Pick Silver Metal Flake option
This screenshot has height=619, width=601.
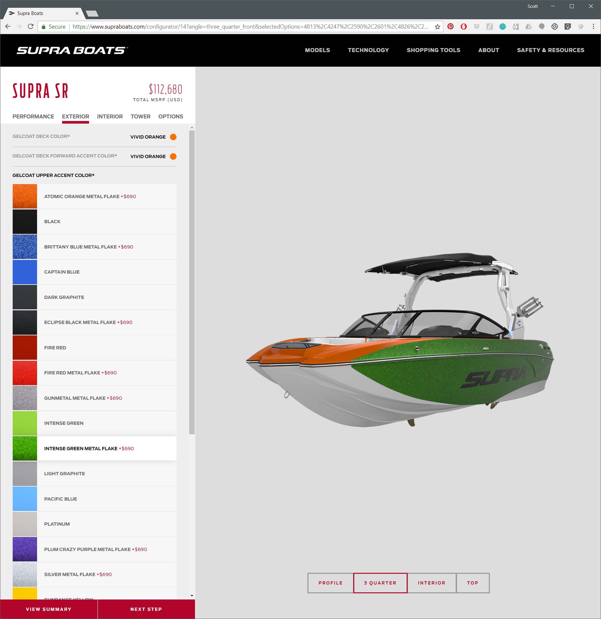(x=94, y=574)
